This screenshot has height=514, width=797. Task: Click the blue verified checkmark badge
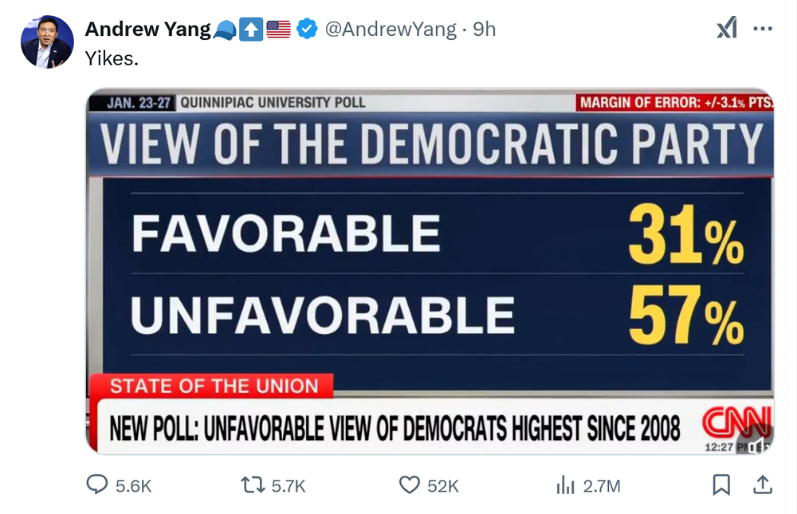307,29
